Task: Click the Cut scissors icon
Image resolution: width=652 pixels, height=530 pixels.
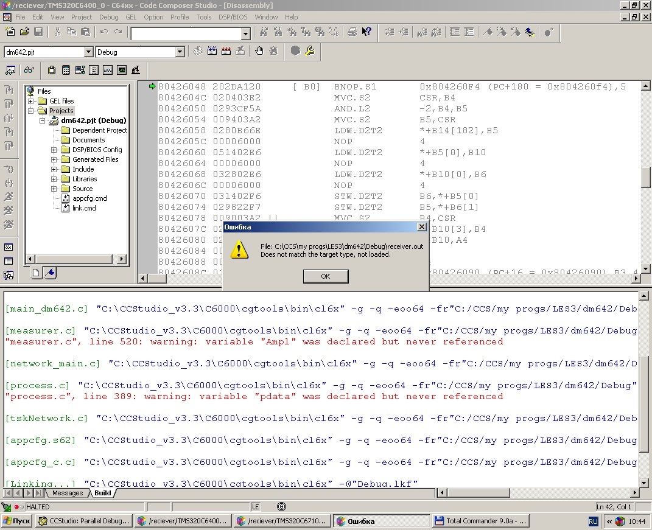Action: pyautogui.click(x=57, y=32)
